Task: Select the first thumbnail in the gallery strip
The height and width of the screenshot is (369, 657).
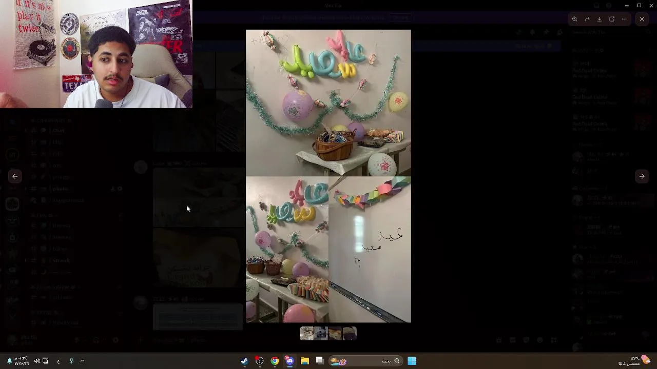Action: tap(306, 334)
